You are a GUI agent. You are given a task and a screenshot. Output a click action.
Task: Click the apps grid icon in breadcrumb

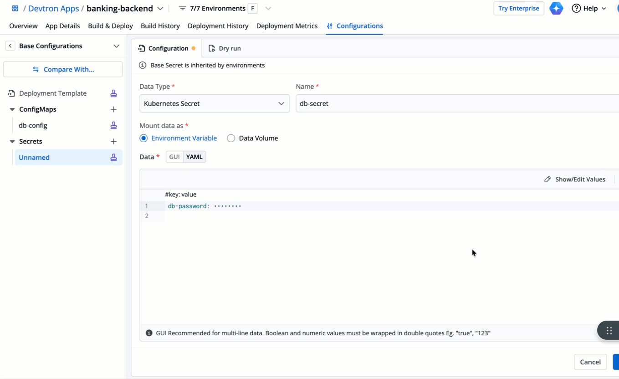pyautogui.click(x=15, y=8)
